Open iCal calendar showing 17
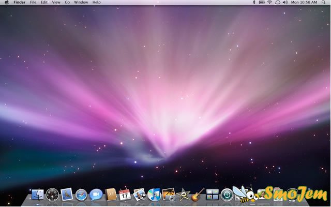 125,195
